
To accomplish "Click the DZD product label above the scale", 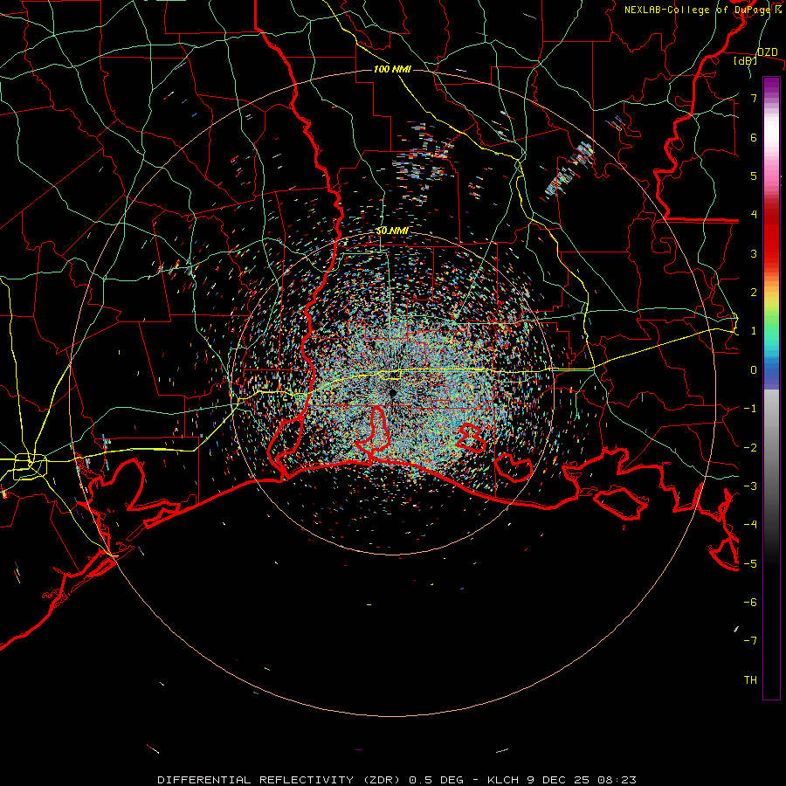I will tap(767, 52).
